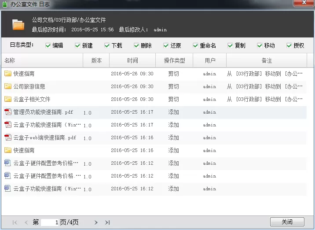Disable the 还原 log type filter
The width and height of the screenshot is (315, 230).
[x=166, y=45]
